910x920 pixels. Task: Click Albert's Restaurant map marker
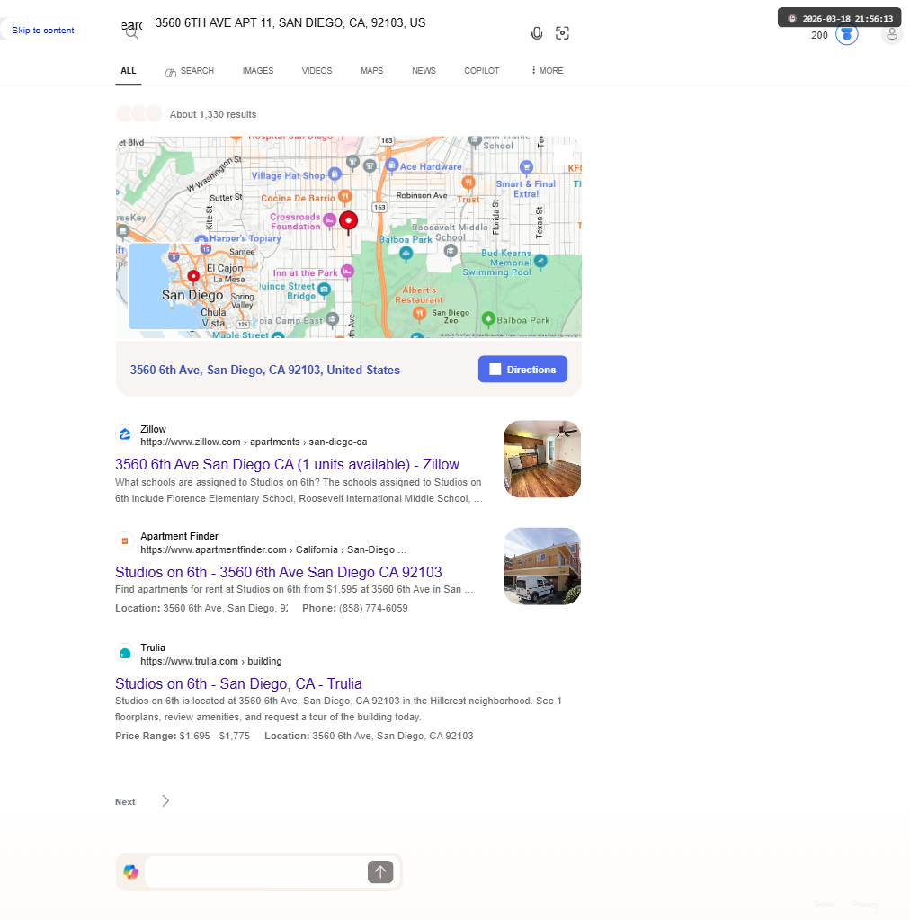(419, 314)
